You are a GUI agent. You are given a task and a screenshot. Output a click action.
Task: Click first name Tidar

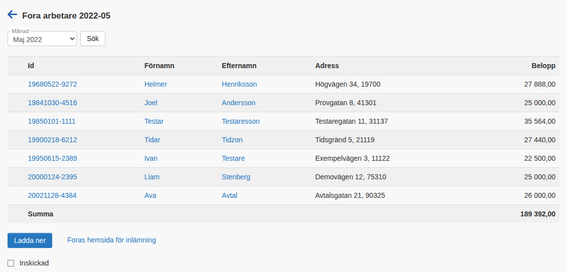pyautogui.click(x=152, y=140)
